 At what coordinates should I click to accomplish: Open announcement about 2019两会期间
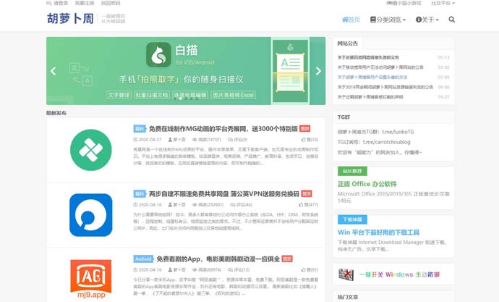pyautogui.click(x=385, y=88)
